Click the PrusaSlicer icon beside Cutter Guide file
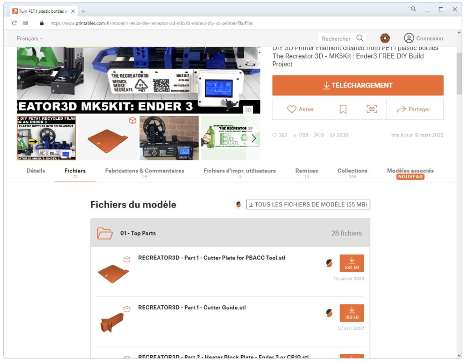This screenshot has width=465, height=363. point(329,313)
